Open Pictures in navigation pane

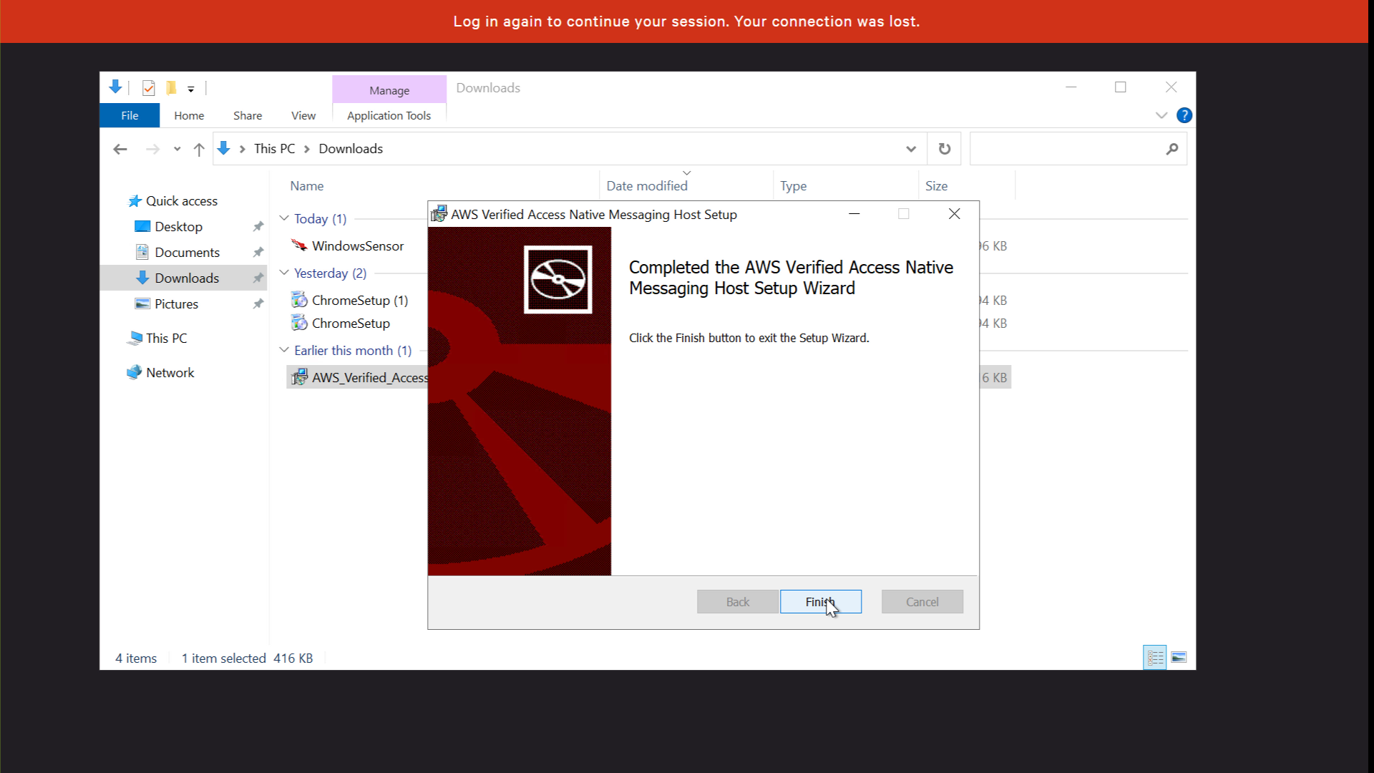point(176,304)
